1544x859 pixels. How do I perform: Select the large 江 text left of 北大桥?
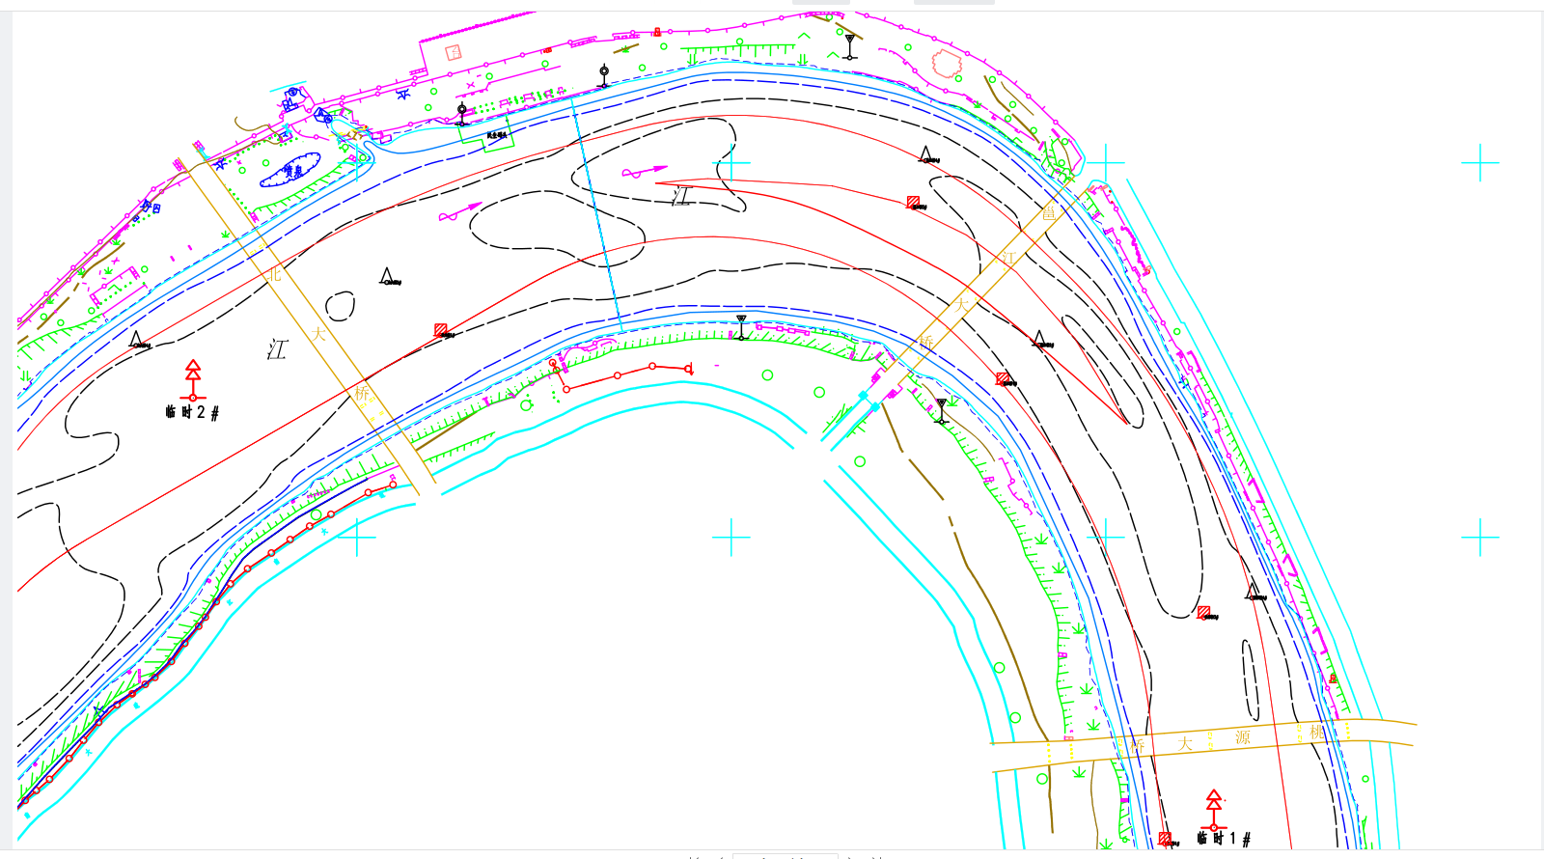(278, 348)
